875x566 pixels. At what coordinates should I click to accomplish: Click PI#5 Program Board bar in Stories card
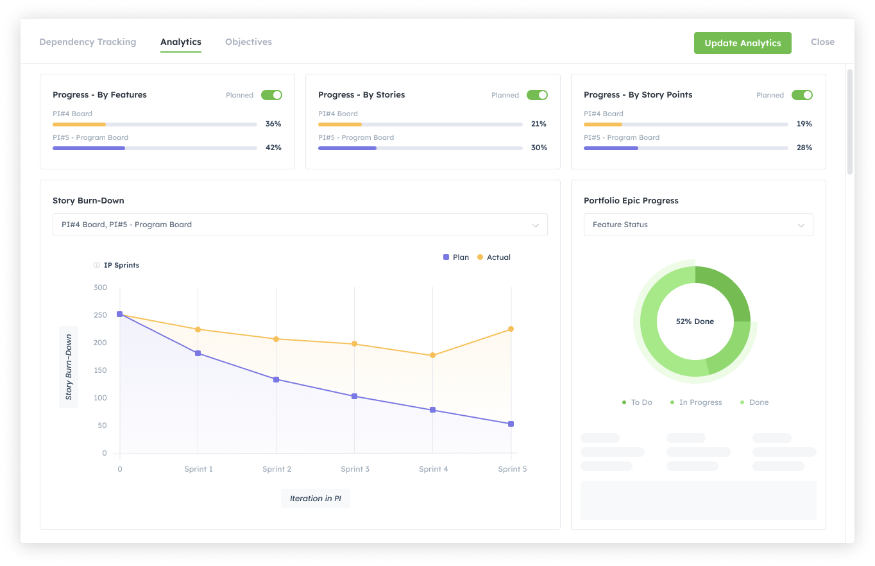pos(420,148)
